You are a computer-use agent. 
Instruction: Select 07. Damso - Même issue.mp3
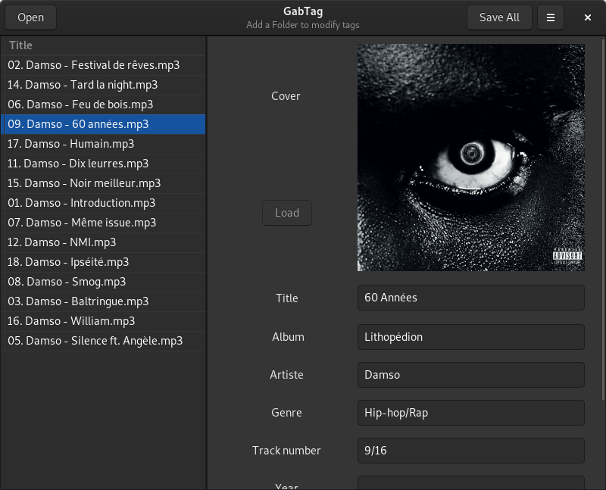point(103,223)
